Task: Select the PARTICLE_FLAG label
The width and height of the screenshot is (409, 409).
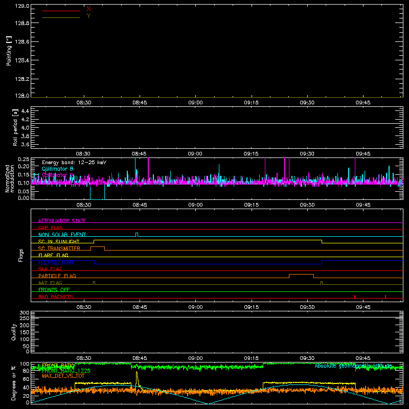Action: click(x=57, y=276)
